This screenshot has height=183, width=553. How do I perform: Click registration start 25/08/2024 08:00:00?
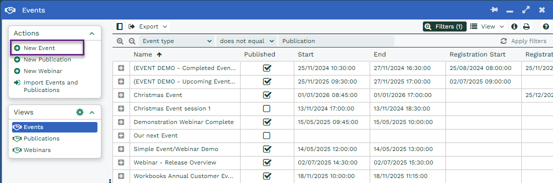[x=480, y=68]
